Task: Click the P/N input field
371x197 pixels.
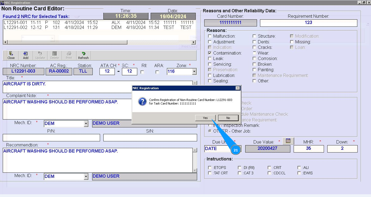Action: click(51, 138)
